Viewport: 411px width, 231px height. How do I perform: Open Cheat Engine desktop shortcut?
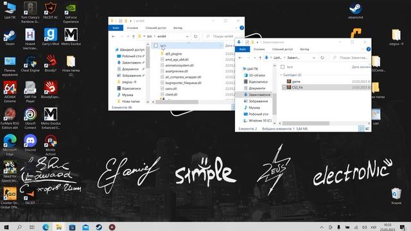30,64
